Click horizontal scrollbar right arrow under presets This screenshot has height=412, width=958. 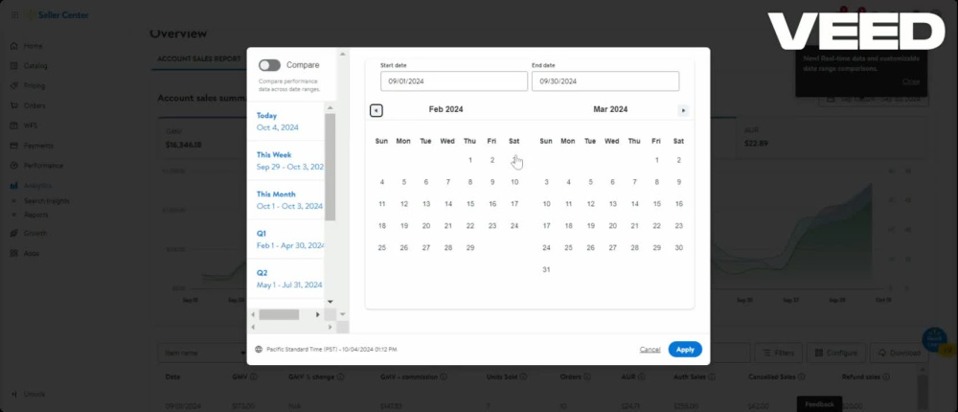[x=318, y=315]
